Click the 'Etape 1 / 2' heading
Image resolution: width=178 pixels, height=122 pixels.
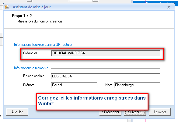point(22,16)
